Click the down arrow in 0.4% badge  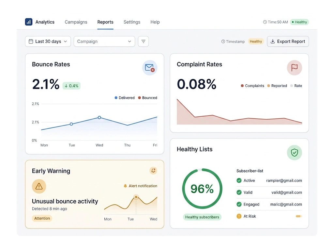click(66, 86)
